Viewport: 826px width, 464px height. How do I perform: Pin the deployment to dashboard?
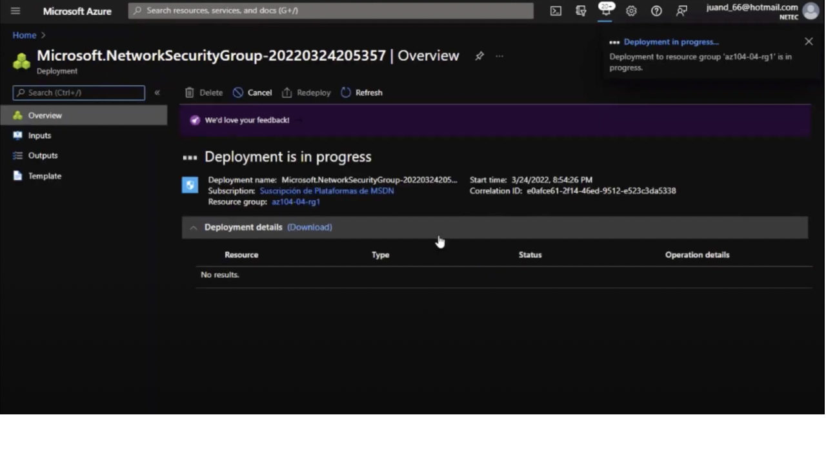tap(479, 56)
